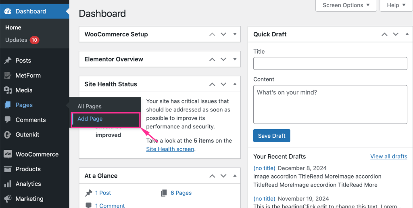Click the Elementor Overview heading
This screenshot has height=208, width=413.
[114, 59]
